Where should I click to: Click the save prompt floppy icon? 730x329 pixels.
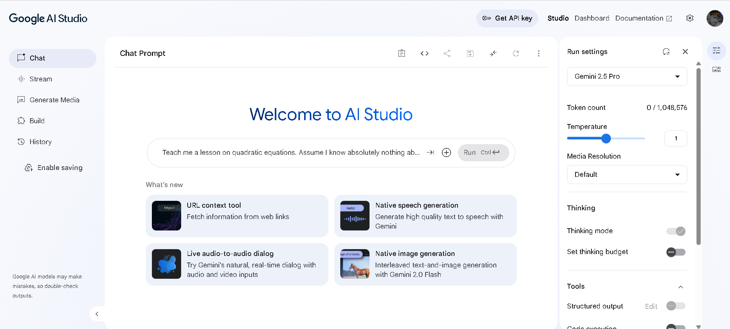point(470,53)
